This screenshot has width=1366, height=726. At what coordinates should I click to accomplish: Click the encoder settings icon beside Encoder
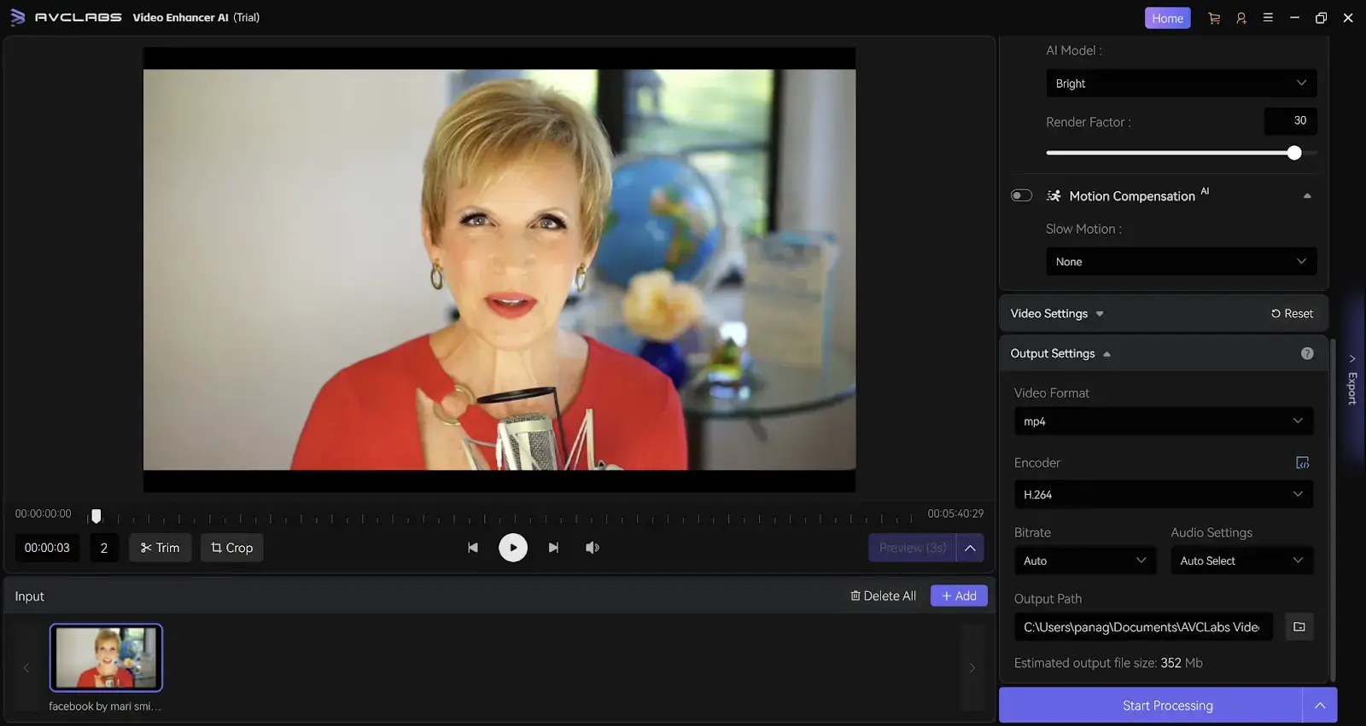tap(1302, 463)
